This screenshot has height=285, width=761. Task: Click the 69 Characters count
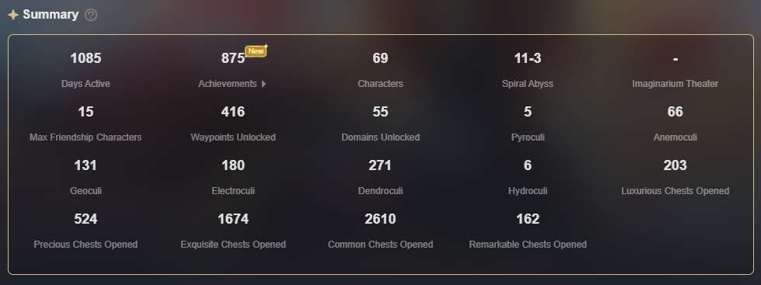pyautogui.click(x=380, y=58)
